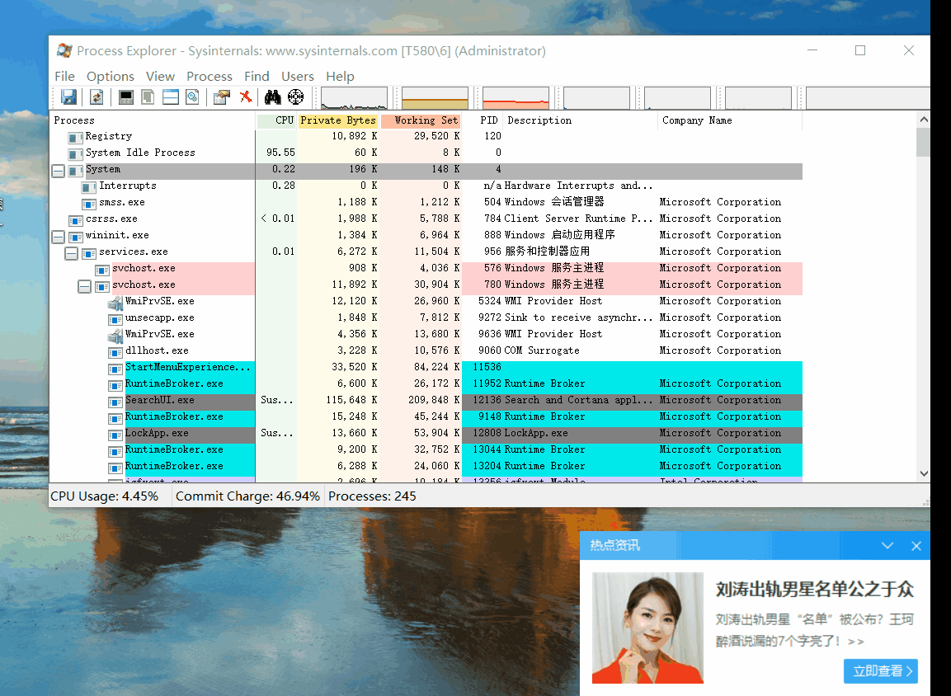
Task: Select second WmiPrvSE.exe, PID 9636
Action: pyautogui.click(x=426, y=334)
